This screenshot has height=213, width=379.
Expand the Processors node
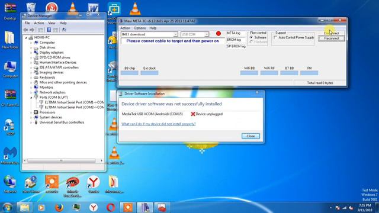pos(31,112)
